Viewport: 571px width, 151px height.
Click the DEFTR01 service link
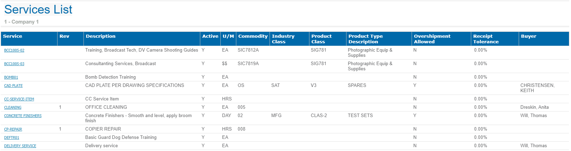click(12, 138)
